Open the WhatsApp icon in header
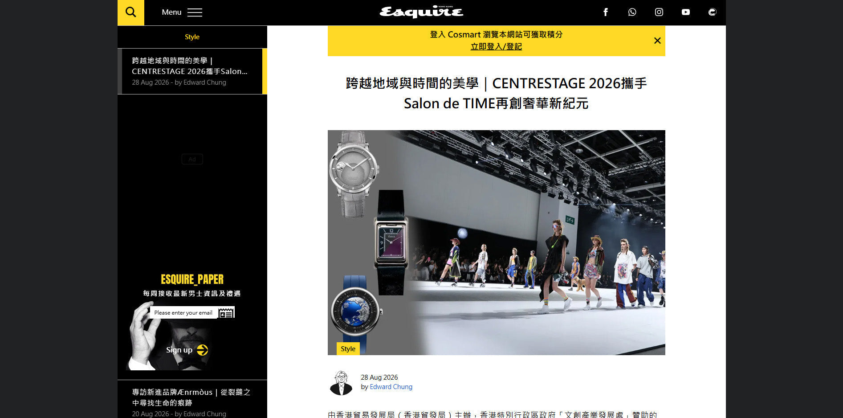This screenshot has width=843, height=418. 632,12
